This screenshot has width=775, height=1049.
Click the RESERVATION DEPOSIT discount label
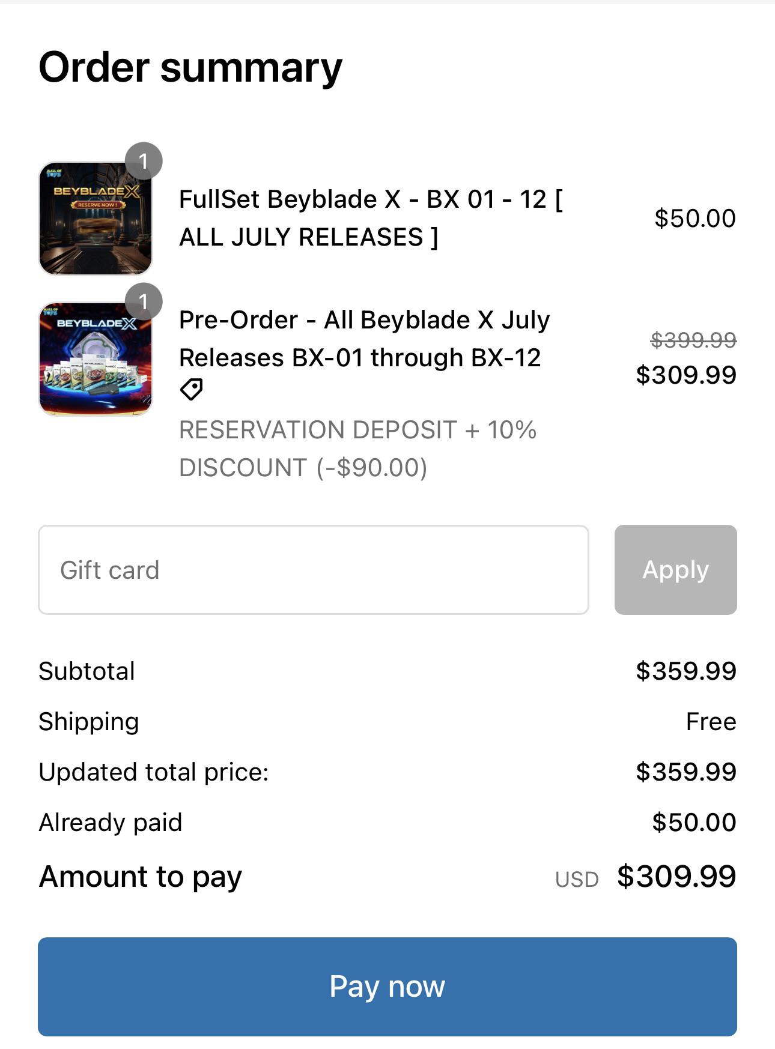358,447
